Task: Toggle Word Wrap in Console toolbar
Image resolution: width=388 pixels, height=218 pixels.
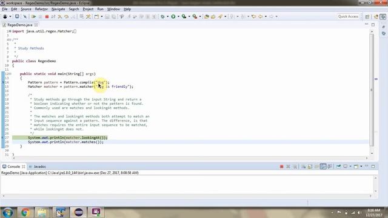Action: tap(316, 167)
